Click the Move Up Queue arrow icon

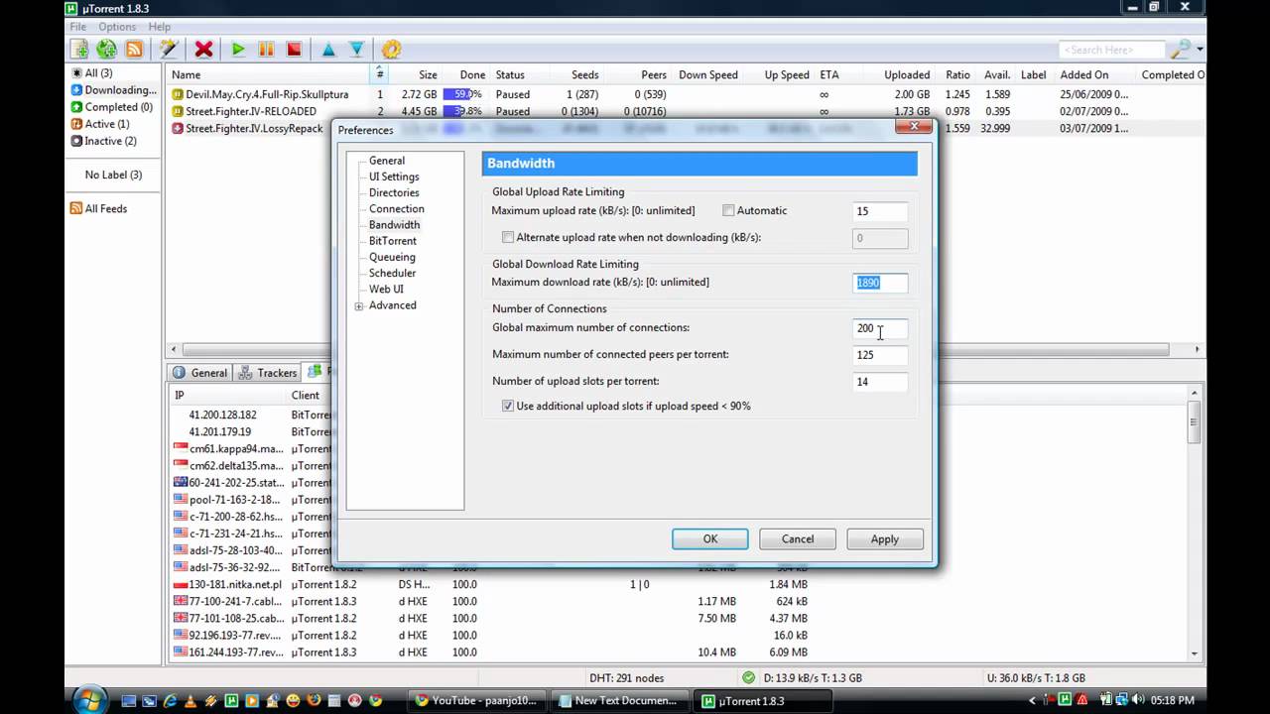tap(328, 49)
